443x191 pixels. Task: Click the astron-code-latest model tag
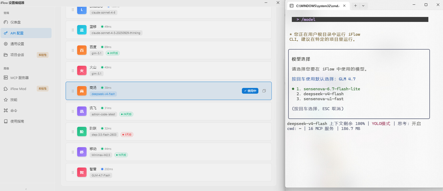[x=103, y=114]
